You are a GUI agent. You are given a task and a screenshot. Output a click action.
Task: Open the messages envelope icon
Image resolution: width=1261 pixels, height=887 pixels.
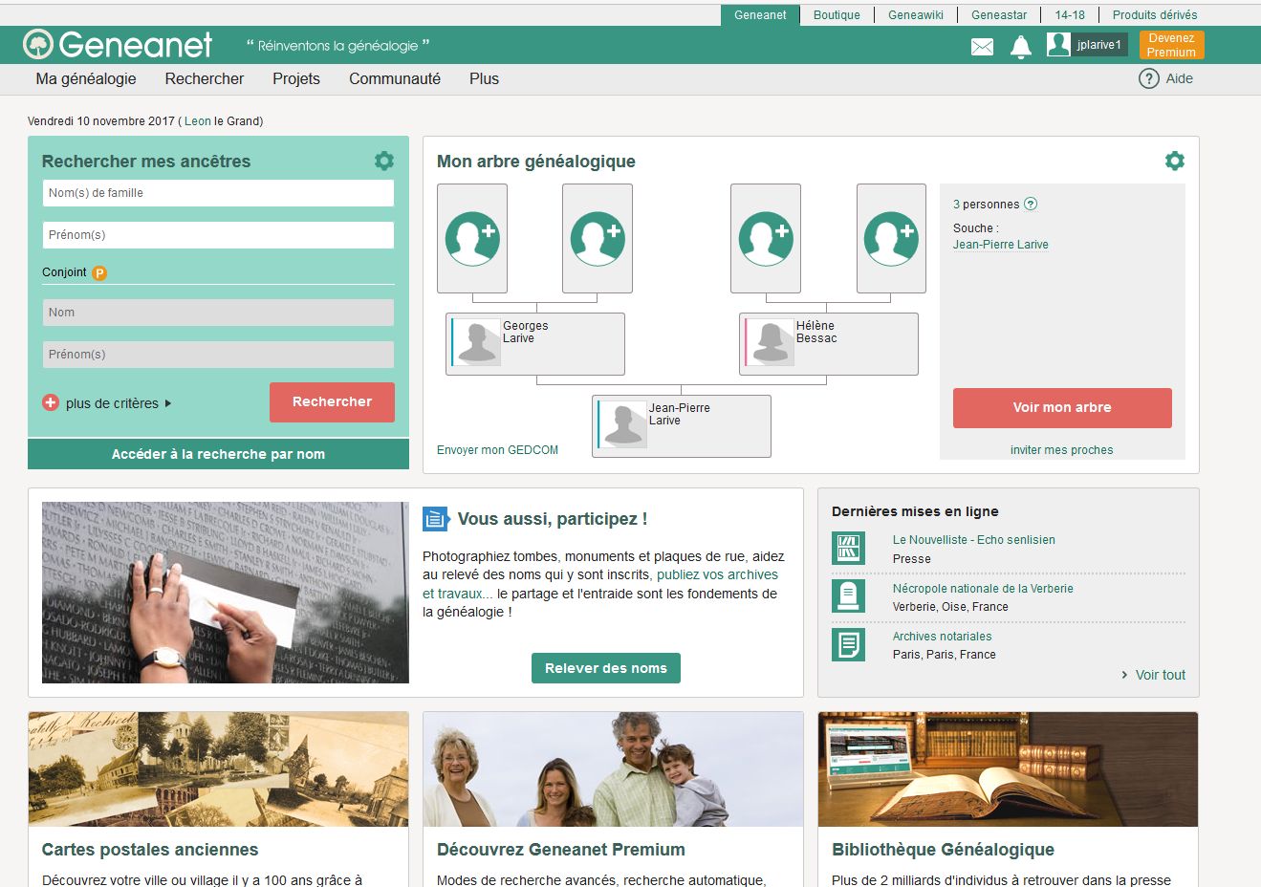(x=982, y=47)
